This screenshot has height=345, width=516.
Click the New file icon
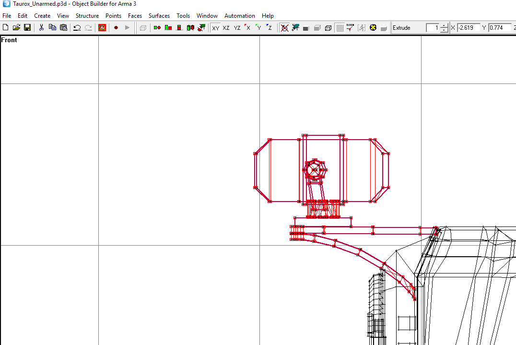[6, 28]
